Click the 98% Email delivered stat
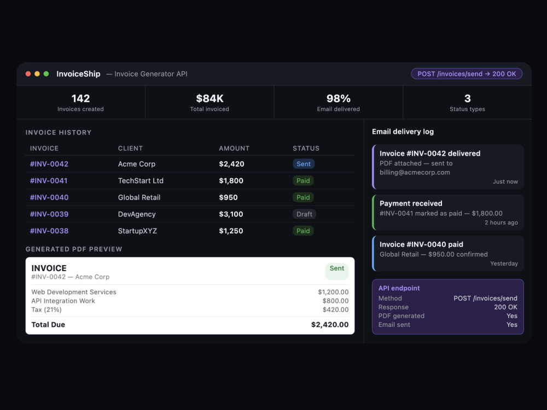Image resolution: width=547 pixels, height=410 pixels. (338, 102)
